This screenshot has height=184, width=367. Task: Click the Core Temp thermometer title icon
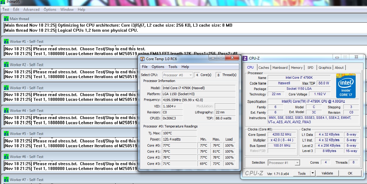[x=142, y=59]
